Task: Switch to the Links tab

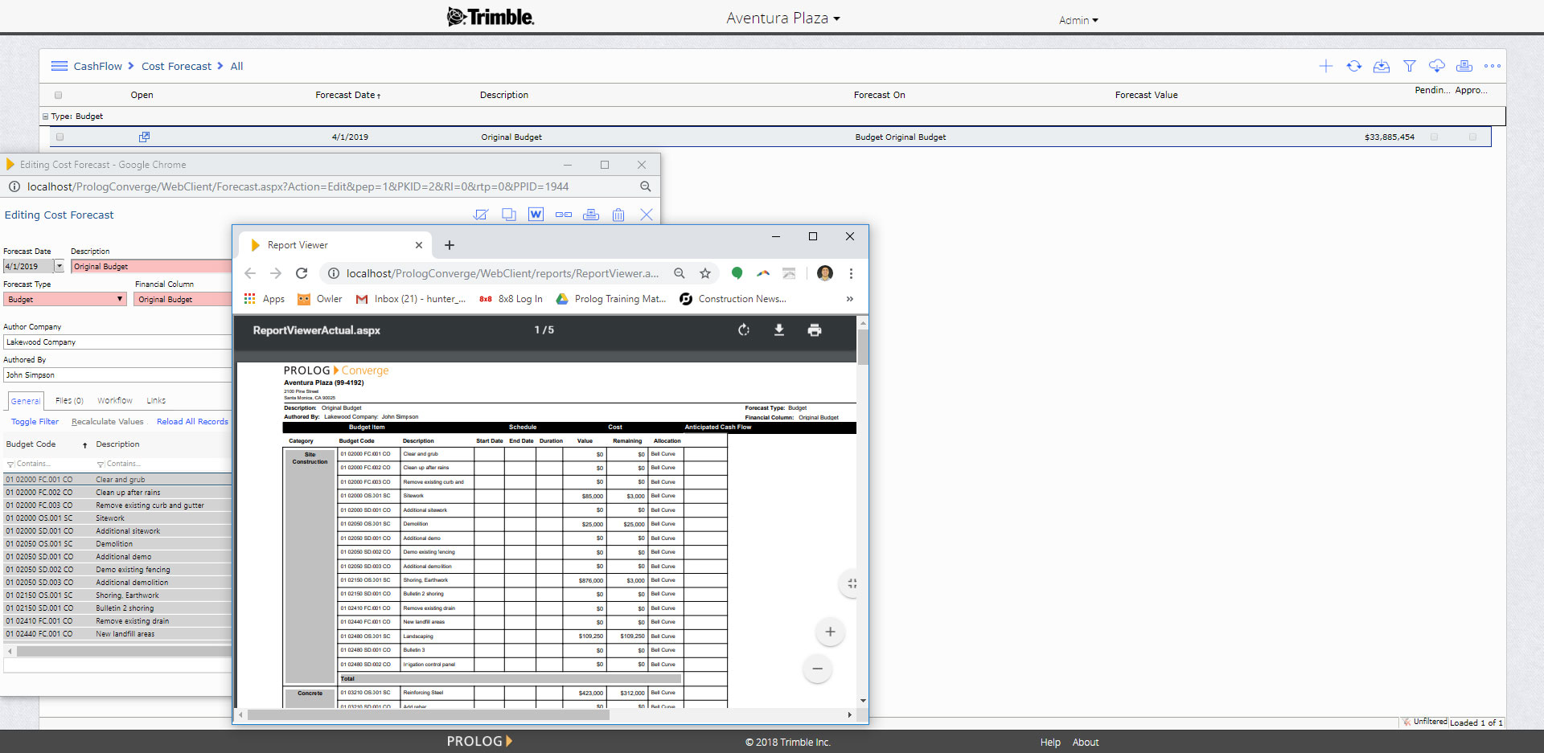Action: point(156,400)
